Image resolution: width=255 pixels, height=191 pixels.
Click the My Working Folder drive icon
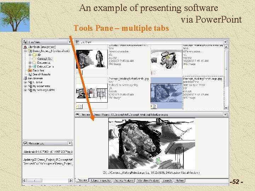(30, 90)
